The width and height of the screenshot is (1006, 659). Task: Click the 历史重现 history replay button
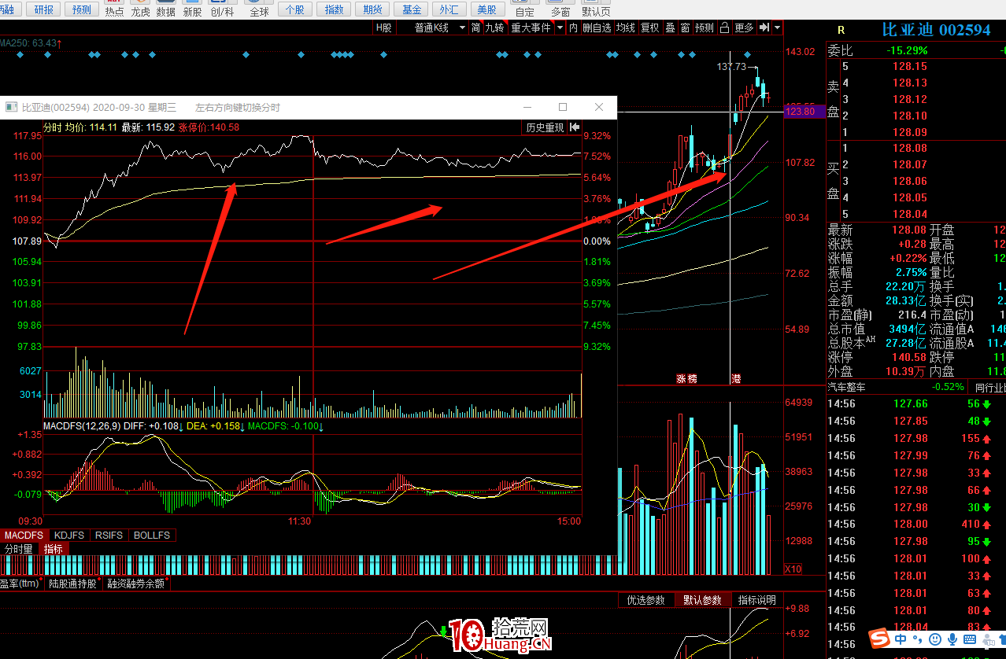click(545, 127)
